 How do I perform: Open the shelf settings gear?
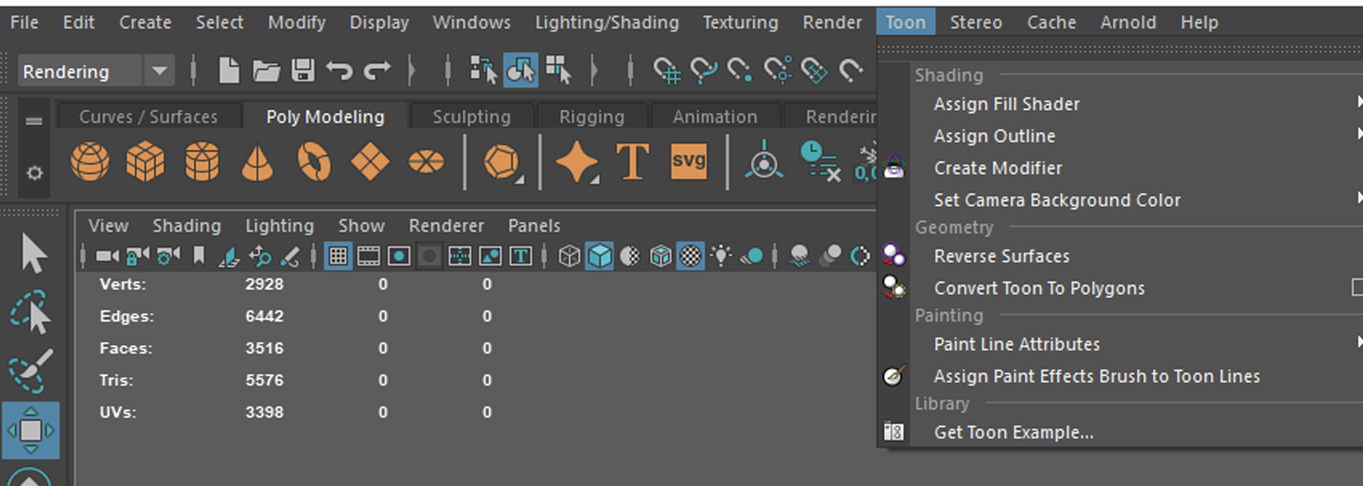pos(34,173)
